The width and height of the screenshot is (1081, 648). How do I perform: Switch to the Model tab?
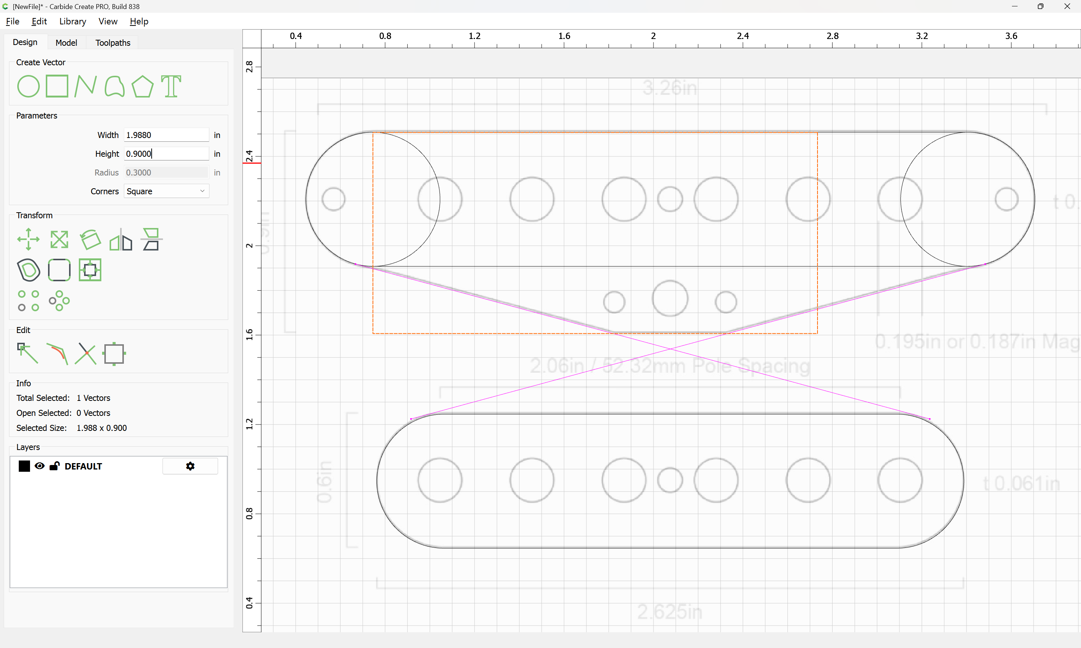tap(66, 43)
